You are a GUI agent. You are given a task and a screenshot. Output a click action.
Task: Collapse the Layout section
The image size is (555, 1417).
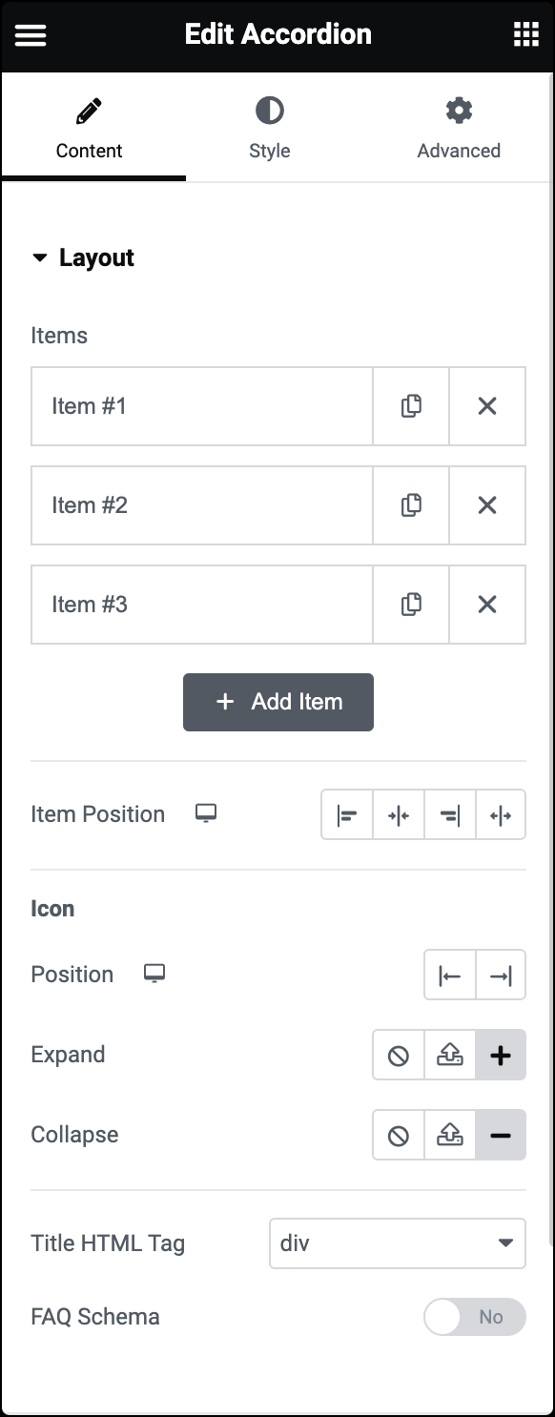point(83,257)
